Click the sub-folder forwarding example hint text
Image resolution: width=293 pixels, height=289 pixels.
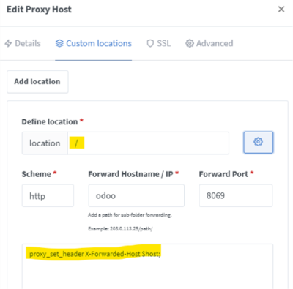point(120,229)
